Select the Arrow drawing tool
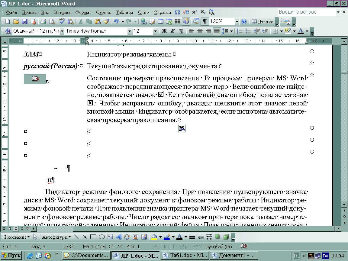The height and width of the screenshot is (261, 348). click(x=85, y=237)
